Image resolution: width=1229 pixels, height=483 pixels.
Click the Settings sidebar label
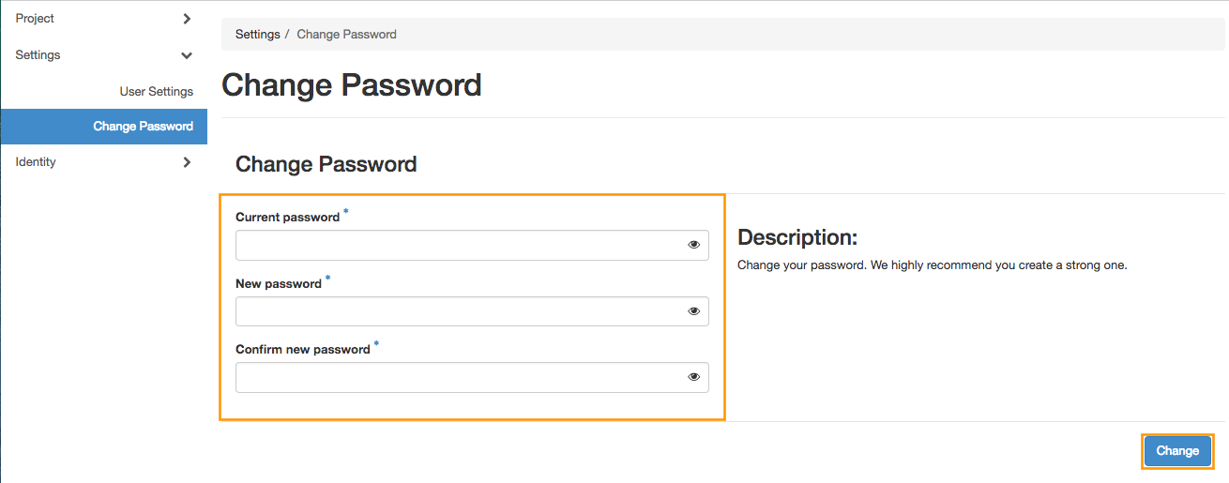click(38, 55)
